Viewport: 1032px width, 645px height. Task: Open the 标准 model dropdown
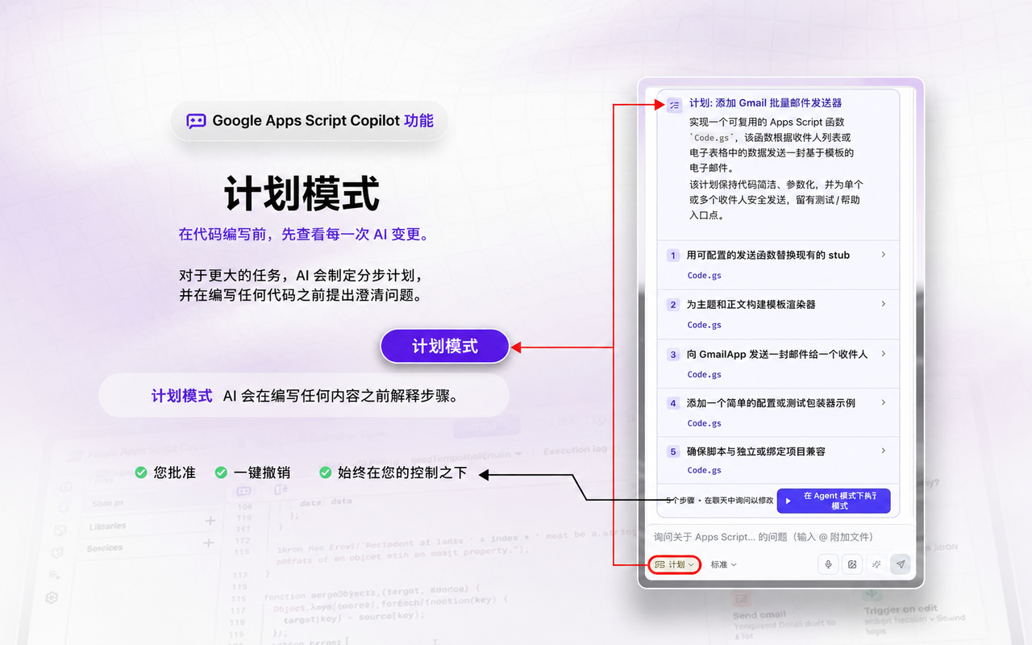point(724,564)
